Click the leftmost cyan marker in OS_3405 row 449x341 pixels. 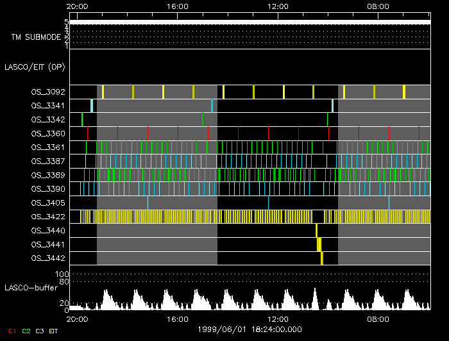pyautogui.click(x=148, y=202)
